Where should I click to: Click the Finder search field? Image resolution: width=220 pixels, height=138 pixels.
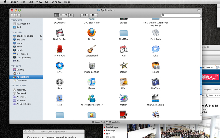pos(181,15)
